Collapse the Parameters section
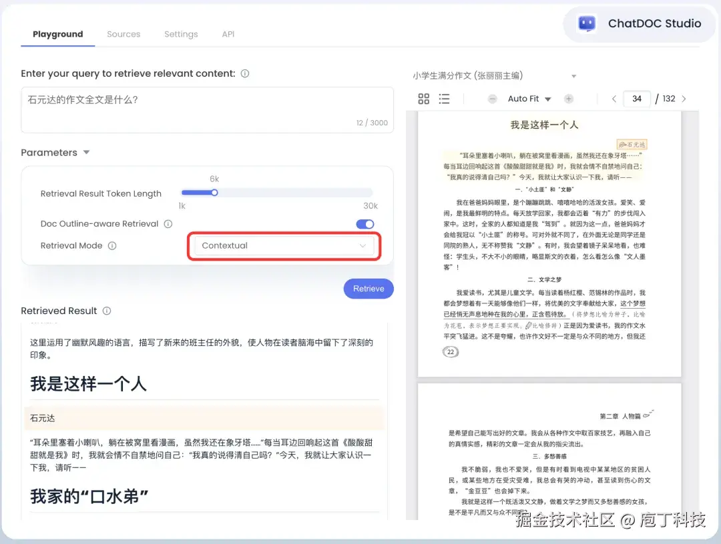The width and height of the screenshot is (721, 544). tap(86, 152)
